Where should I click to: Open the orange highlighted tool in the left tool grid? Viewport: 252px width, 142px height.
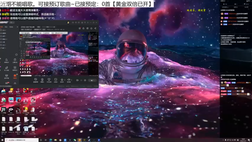point(15,76)
